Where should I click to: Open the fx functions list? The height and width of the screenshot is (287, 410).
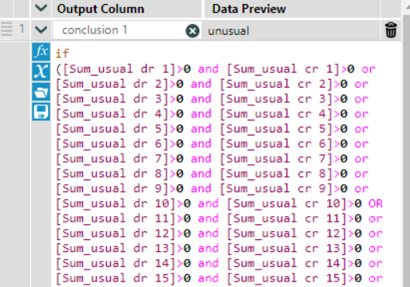(41, 51)
